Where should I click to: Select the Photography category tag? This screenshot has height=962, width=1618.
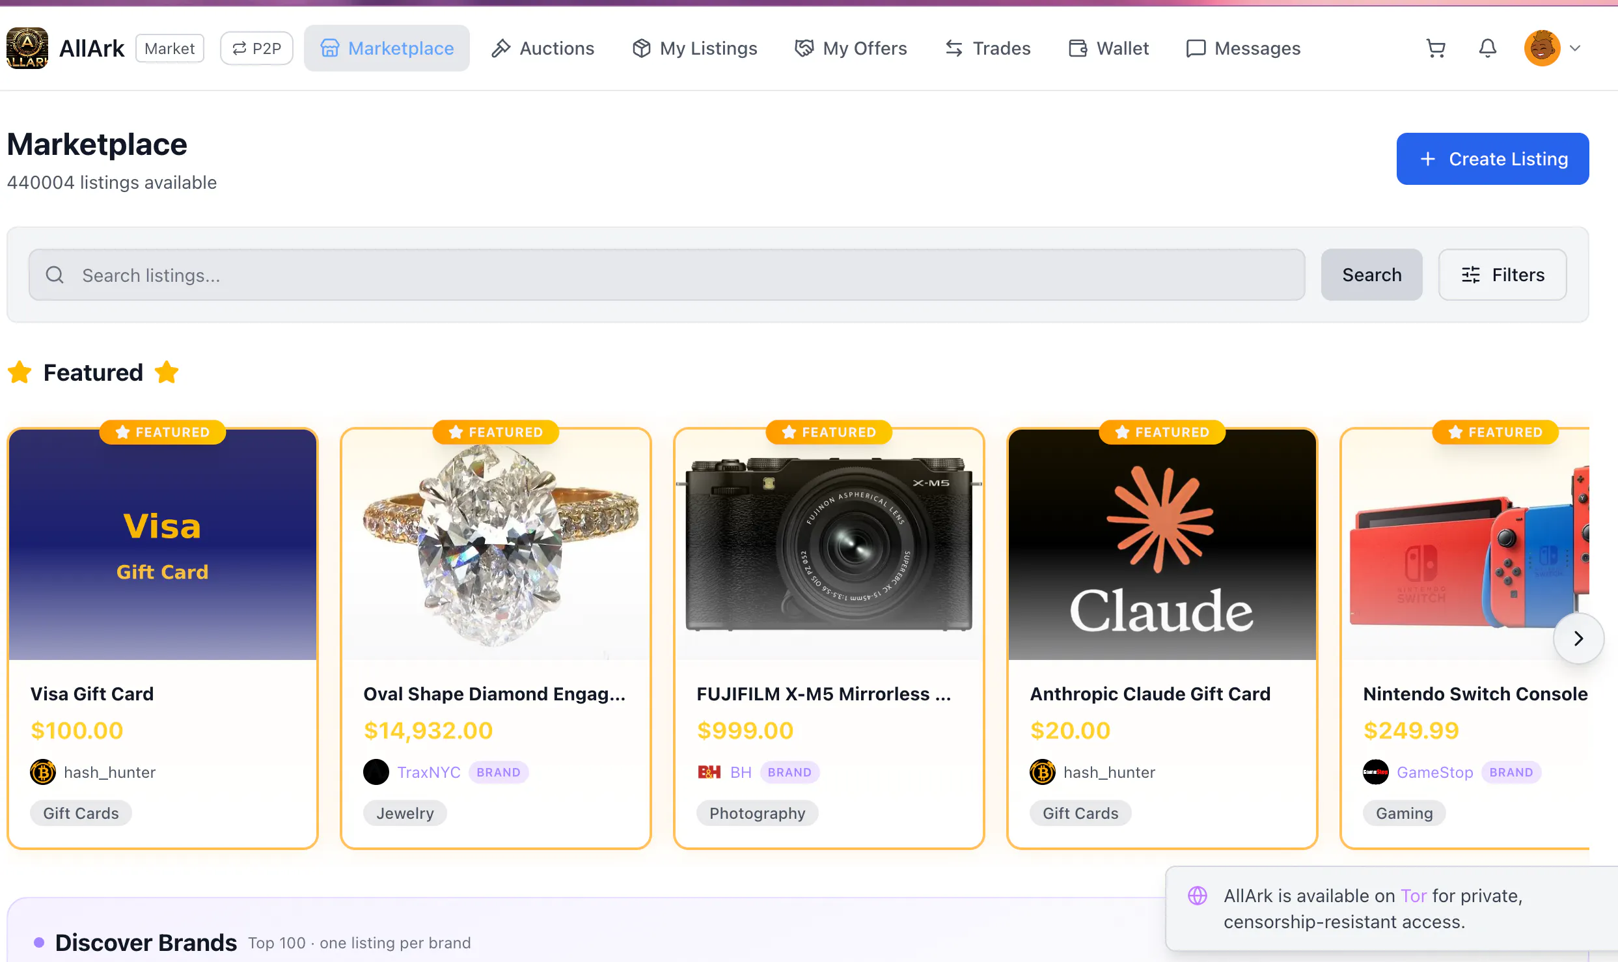click(x=757, y=813)
